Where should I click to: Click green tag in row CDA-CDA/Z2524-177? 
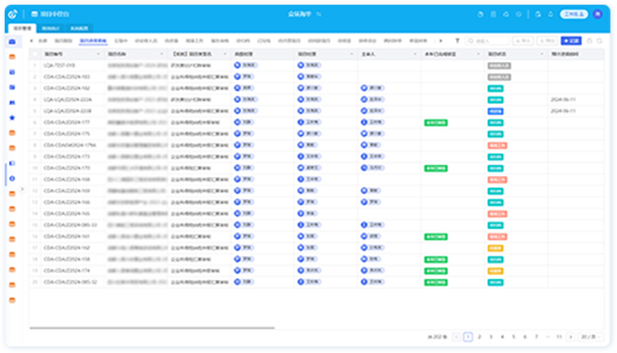coord(435,122)
